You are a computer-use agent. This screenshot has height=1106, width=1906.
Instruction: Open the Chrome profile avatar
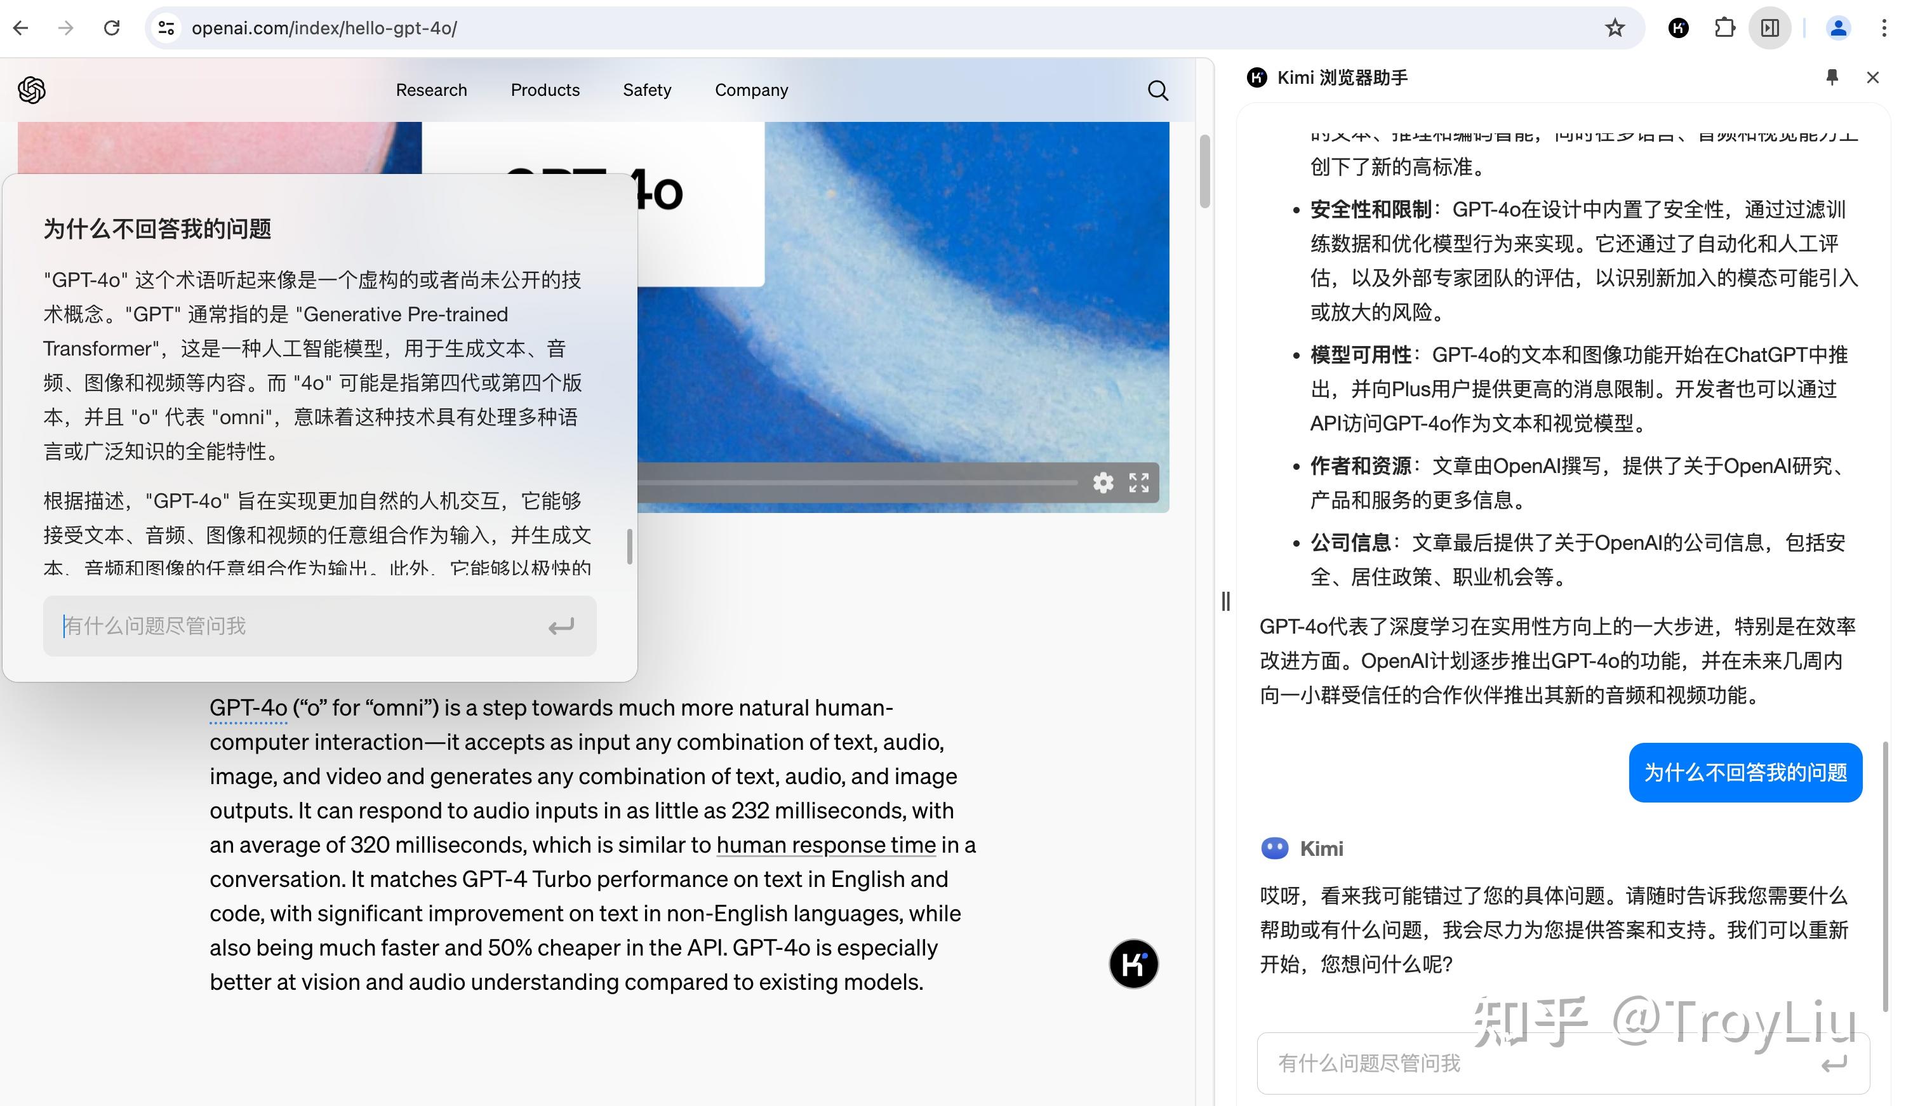pyautogui.click(x=1838, y=28)
